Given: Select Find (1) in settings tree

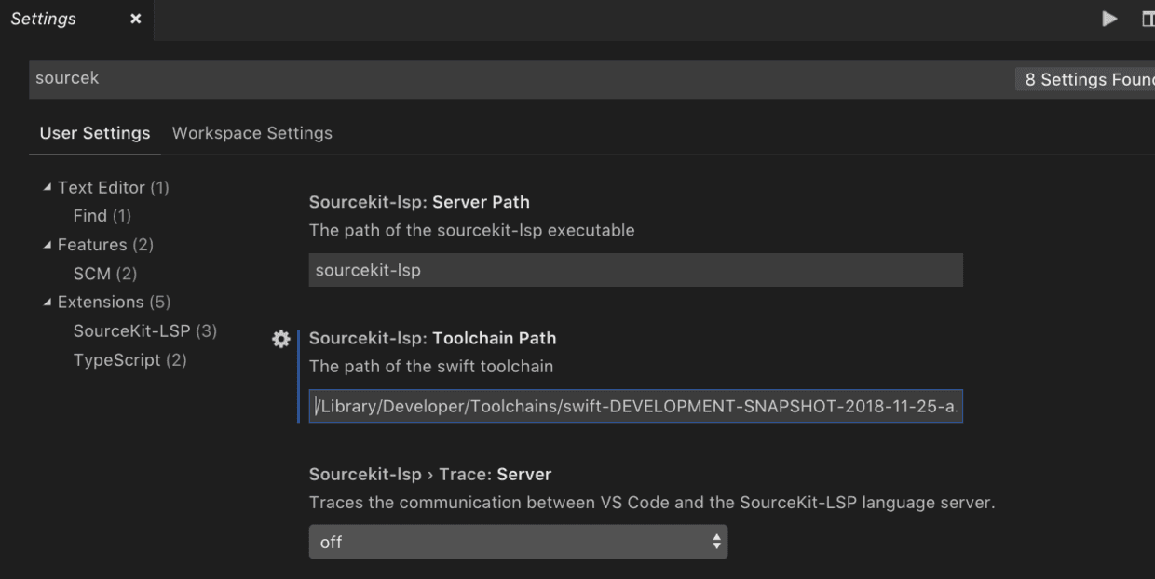Looking at the screenshot, I should pyautogui.click(x=102, y=216).
